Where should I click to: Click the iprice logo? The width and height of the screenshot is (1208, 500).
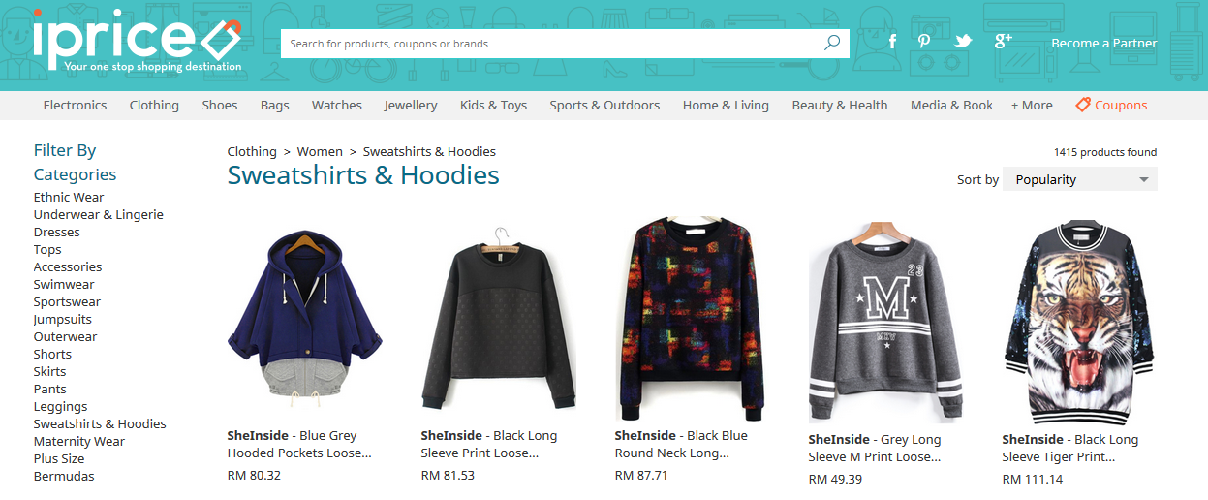[137, 41]
